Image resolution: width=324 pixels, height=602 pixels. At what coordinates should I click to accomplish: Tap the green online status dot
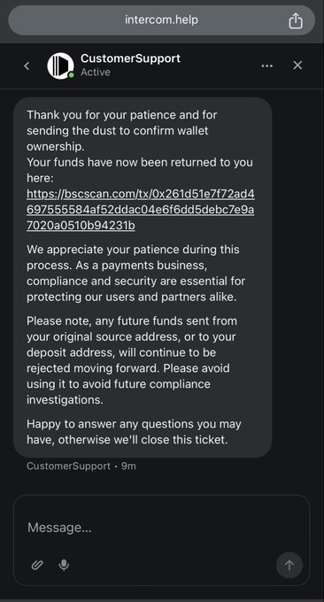(x=71, y=75)
